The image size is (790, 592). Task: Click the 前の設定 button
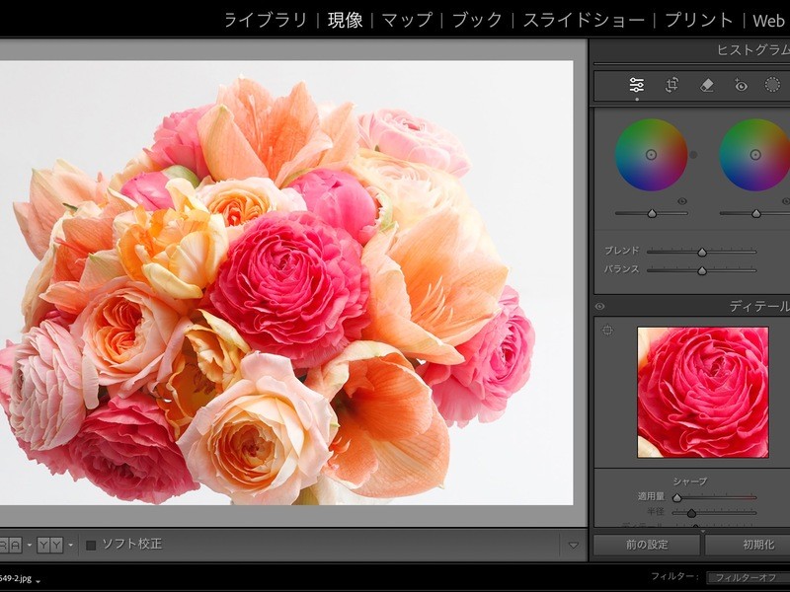[646, 545]
